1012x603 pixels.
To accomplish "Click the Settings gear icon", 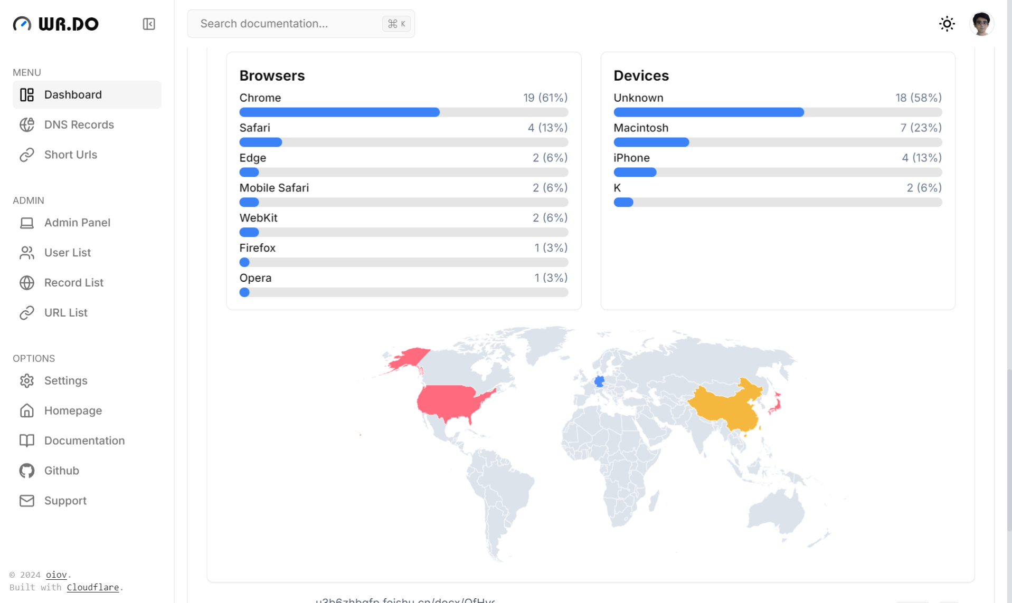I will pos(27,380).
